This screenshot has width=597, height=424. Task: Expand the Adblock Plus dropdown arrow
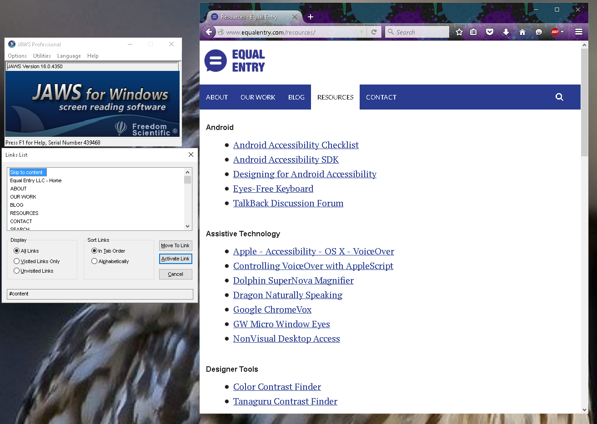point(562,32)
